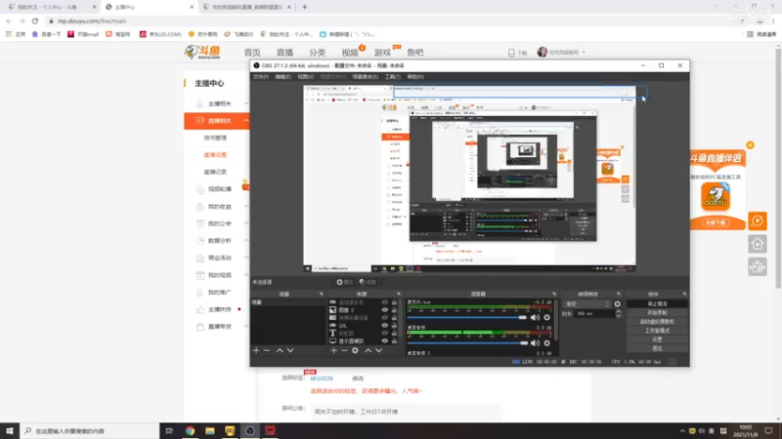The image size is (782, 439).
Task: Open transition properties gear icon
Action: (618, 304)
